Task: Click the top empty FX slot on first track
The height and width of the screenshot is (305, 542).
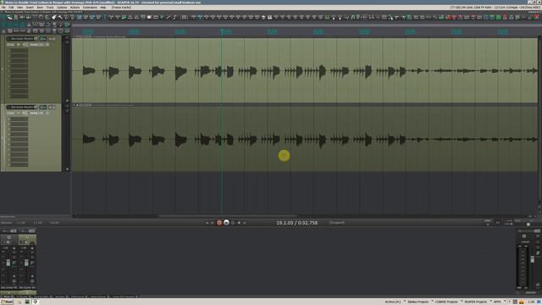Action: pos(19,51)
